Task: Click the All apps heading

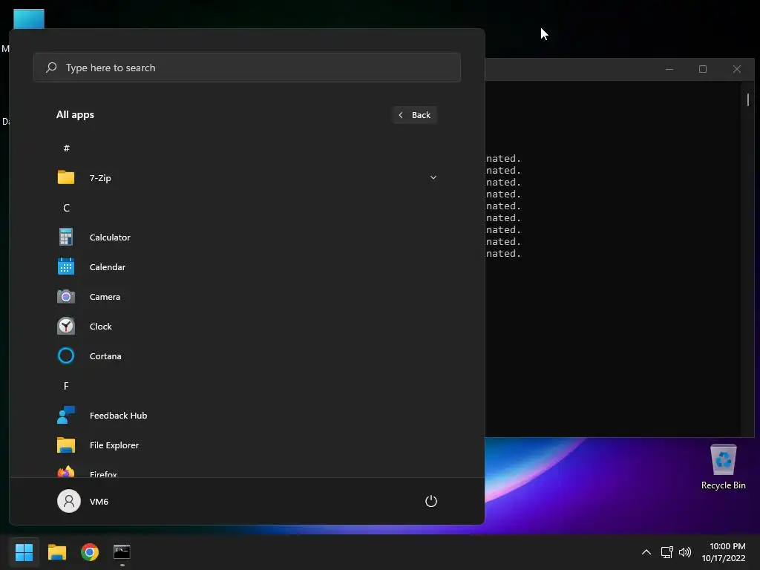Action: 75,115
